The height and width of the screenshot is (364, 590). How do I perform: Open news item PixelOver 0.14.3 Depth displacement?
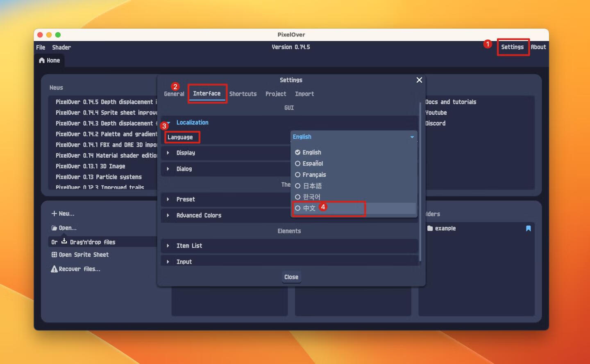(106, 123)
